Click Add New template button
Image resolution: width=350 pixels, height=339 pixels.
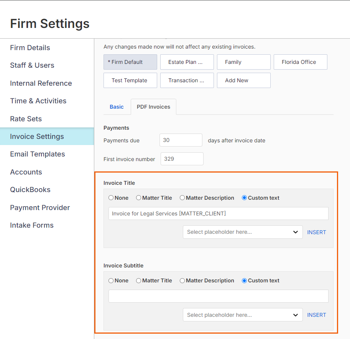[244, 80]
